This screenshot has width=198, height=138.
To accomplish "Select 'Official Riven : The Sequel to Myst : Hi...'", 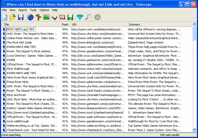I will (x=32, y=117).
